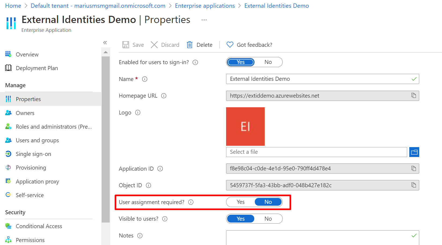Open Enterprise applications breadcrumb link
442x245 pixels.
tap(205, 6)
